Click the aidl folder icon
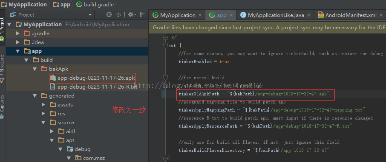386x162 pixels. click(61, 131)
